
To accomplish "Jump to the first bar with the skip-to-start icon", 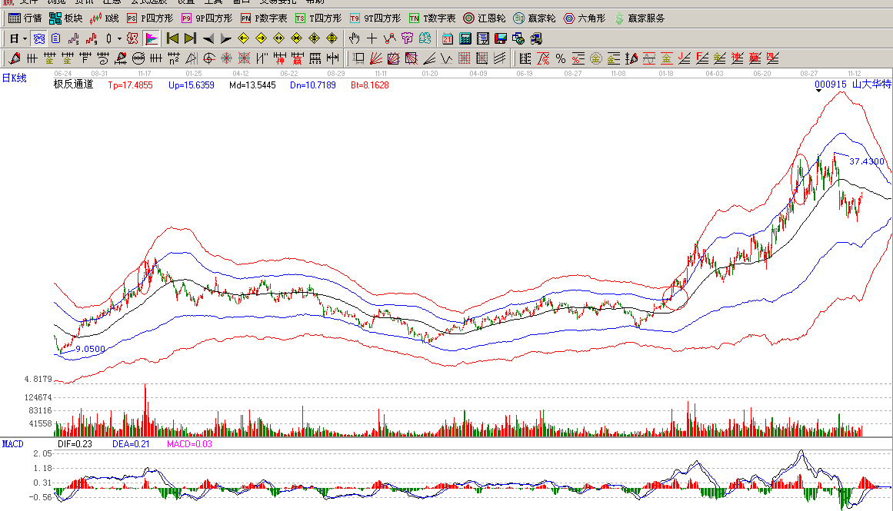I will (172, 38).
